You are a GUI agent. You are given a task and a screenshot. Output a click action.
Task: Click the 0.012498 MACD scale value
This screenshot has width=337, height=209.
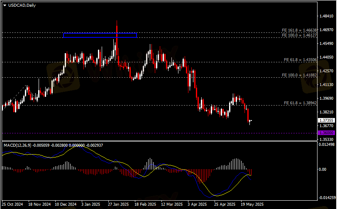[327, 145]
